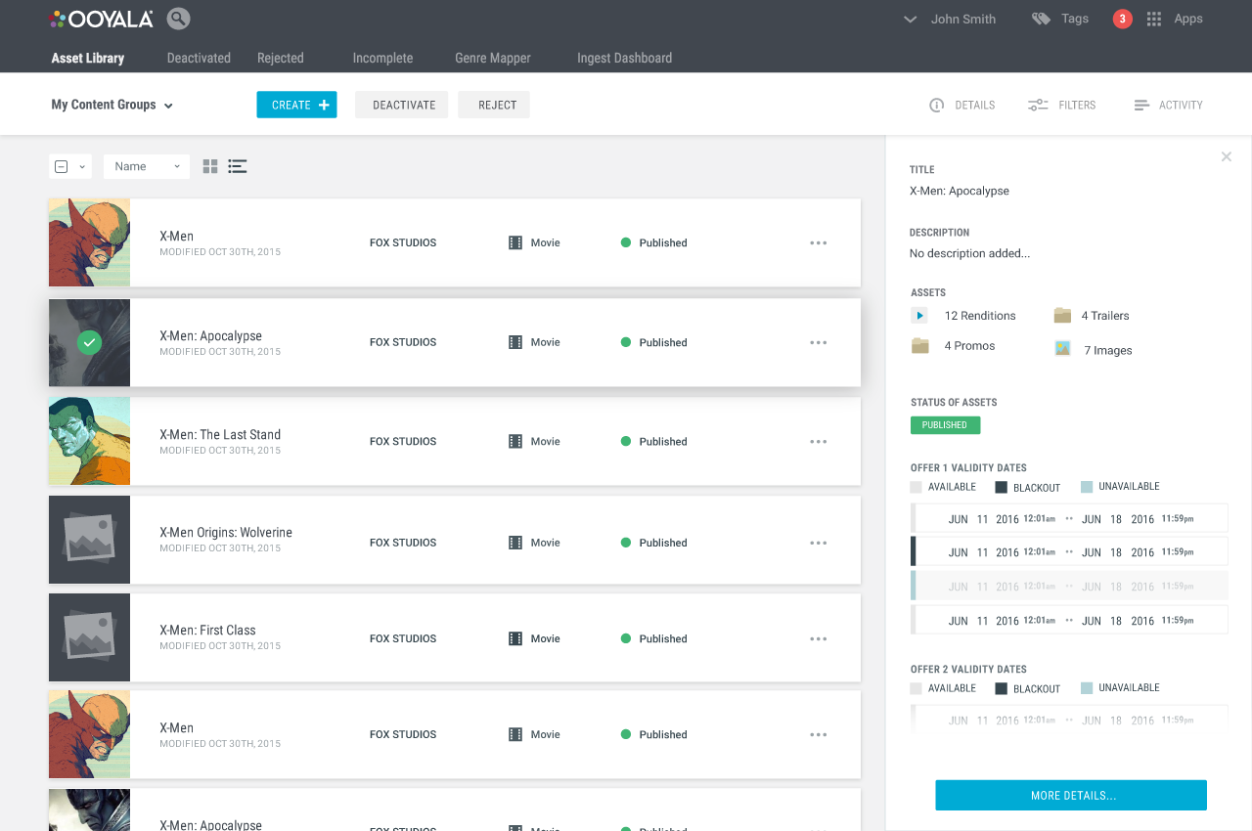Image resolution: width=1252 pixels, height=831 pixels.
Task: Click the MORE DETAILS button
Action: (x=1071, y=795)
